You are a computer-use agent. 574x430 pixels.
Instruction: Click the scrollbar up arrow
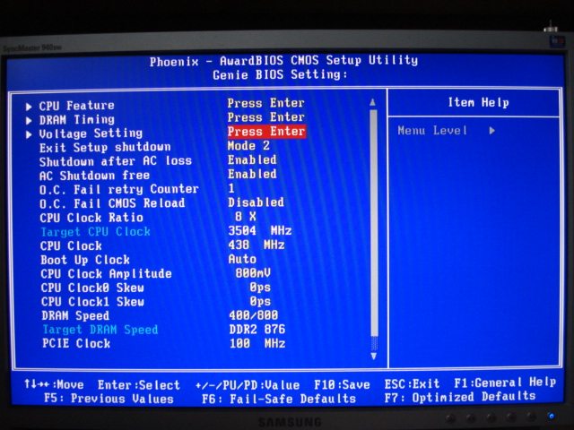(373, 102)
